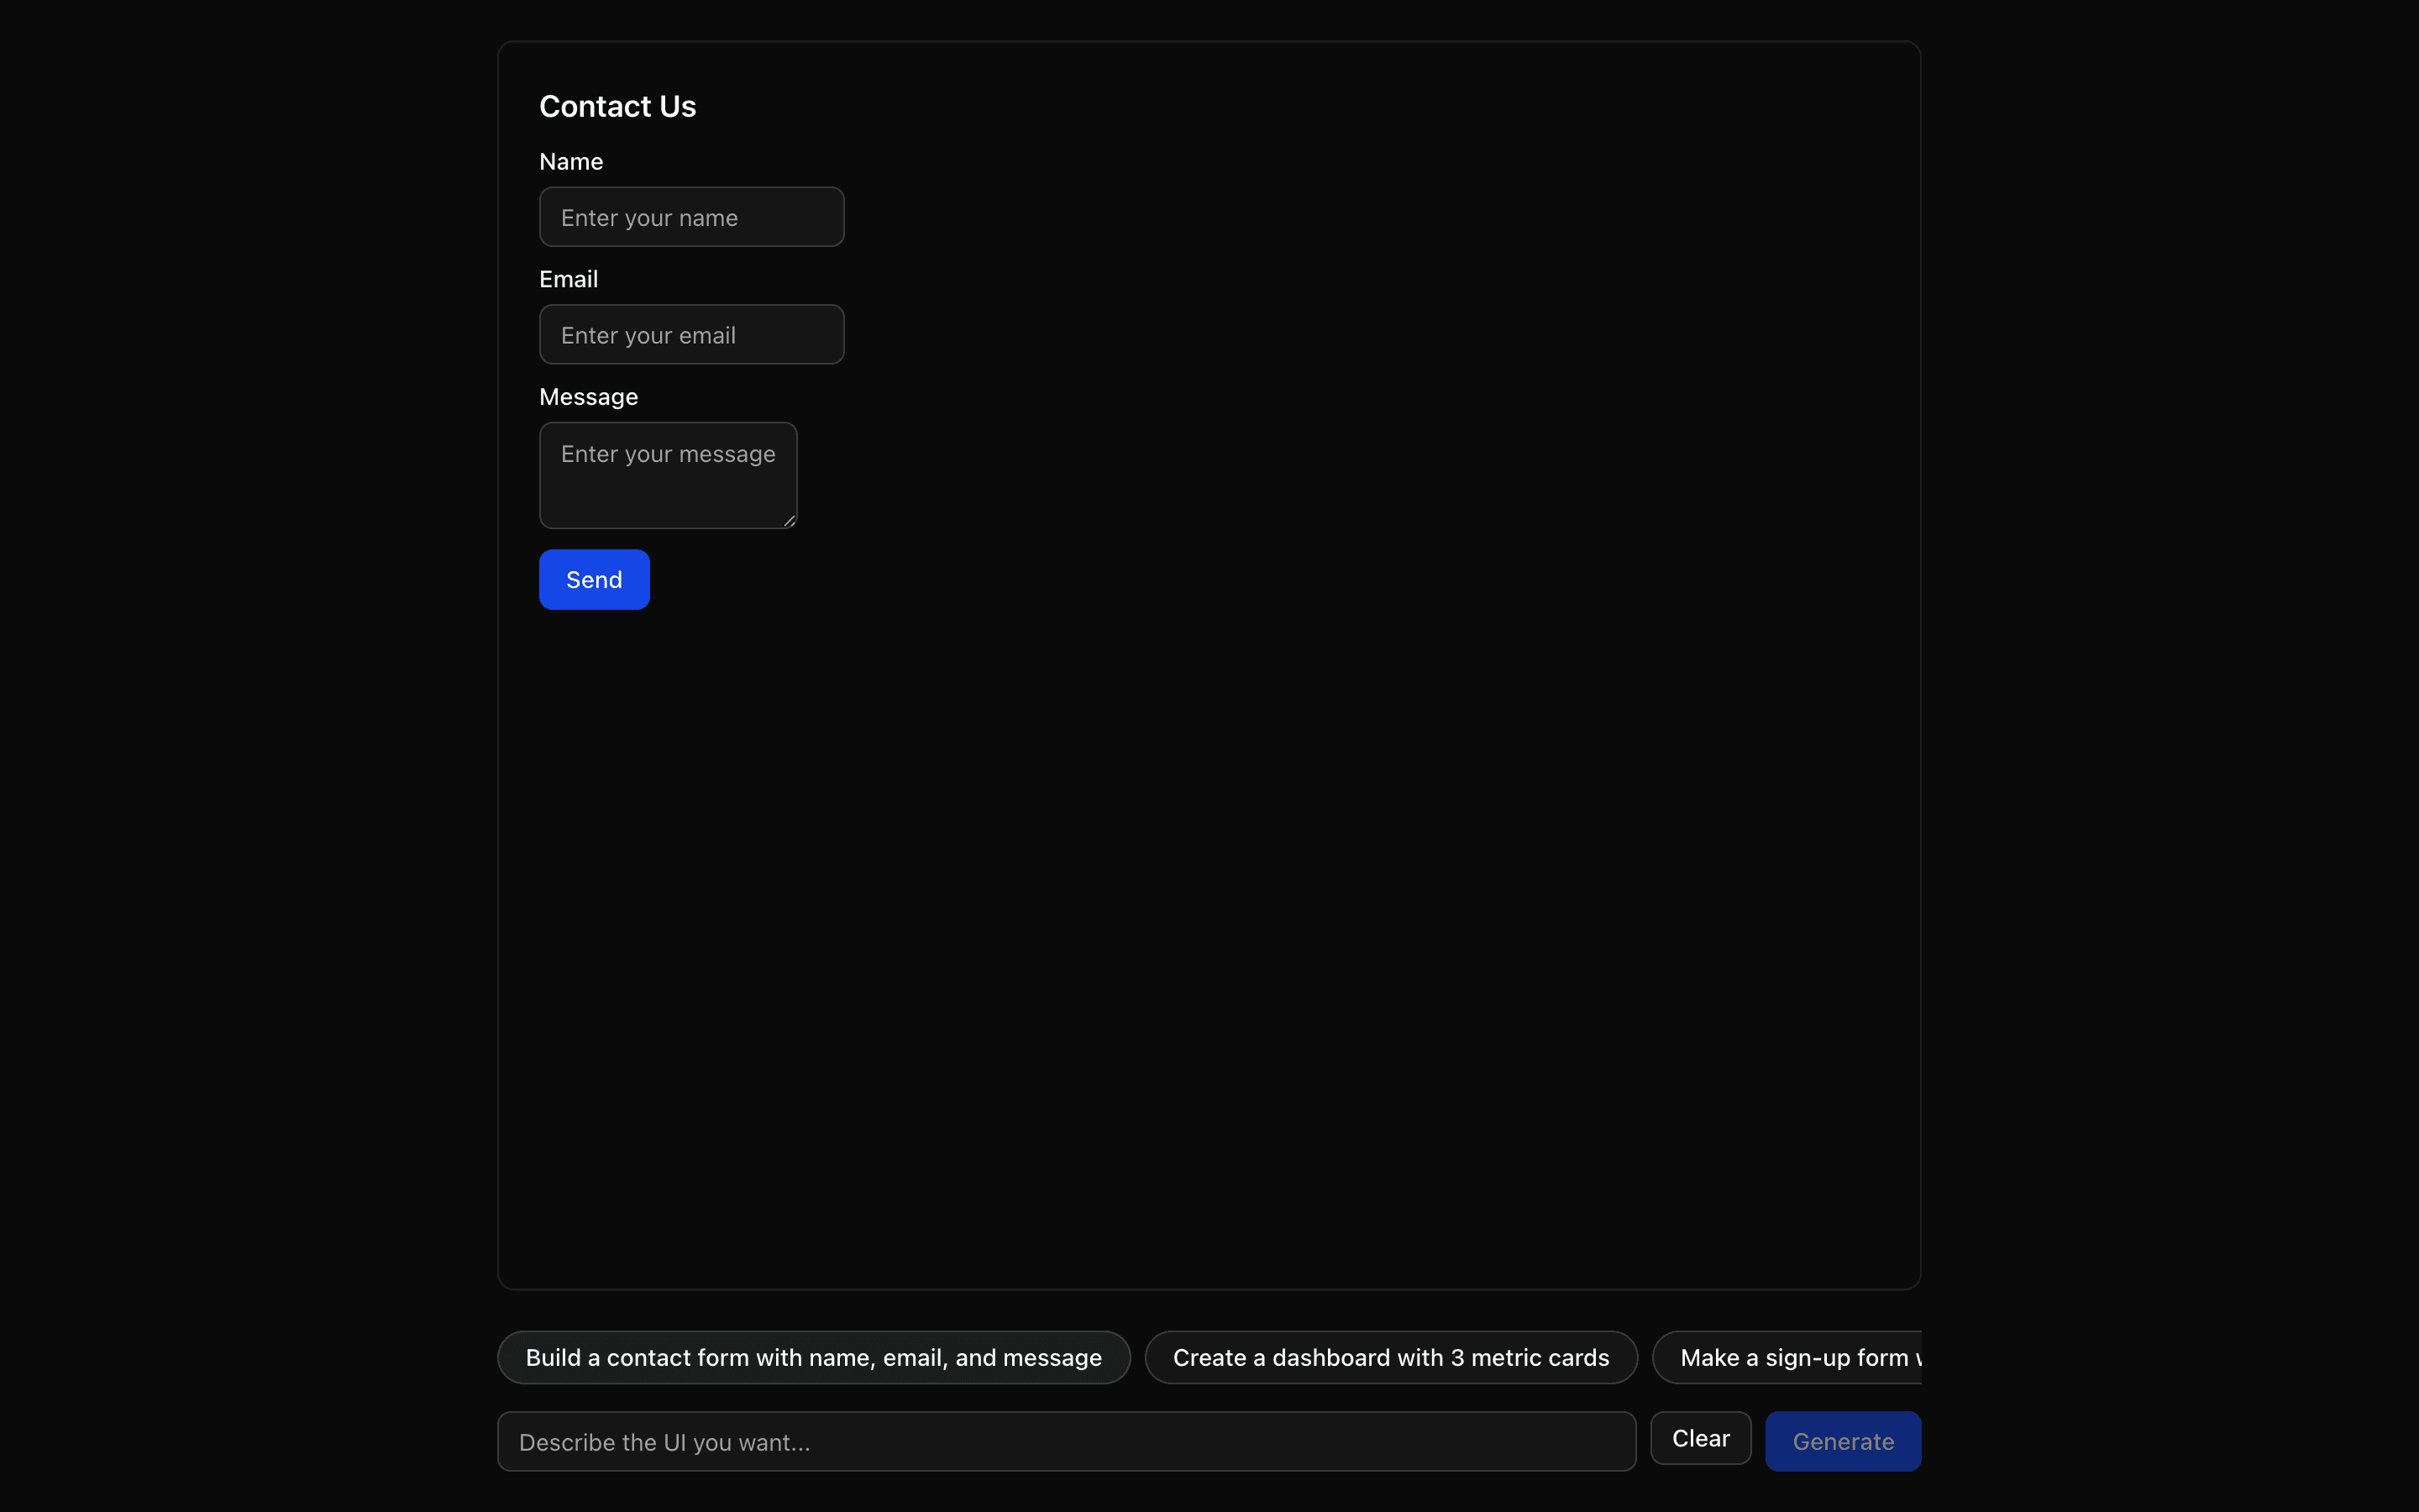Viewport: 2419px width, 1512px height.
Task: Click the Name field label
Action: (571, 161)
